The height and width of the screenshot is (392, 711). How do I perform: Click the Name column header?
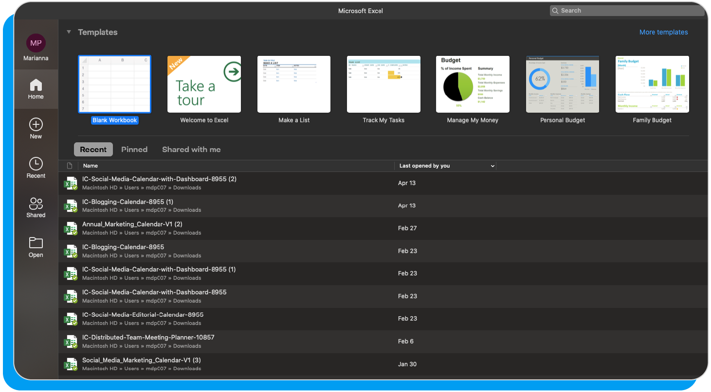(91, 166)
